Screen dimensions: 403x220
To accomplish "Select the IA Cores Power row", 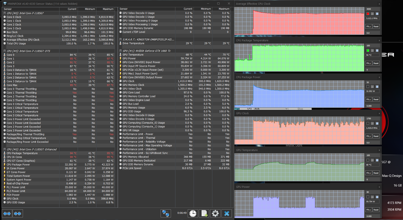I will click(x=59, y=168).
